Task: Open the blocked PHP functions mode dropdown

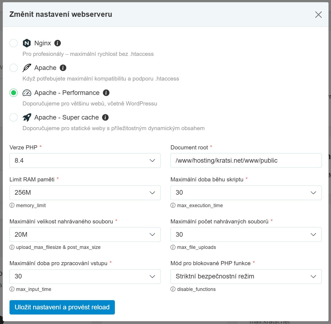Action: coord(246,277)
